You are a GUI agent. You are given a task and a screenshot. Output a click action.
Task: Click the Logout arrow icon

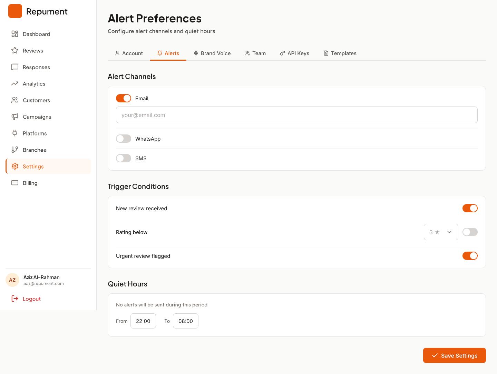click(15, 299)
